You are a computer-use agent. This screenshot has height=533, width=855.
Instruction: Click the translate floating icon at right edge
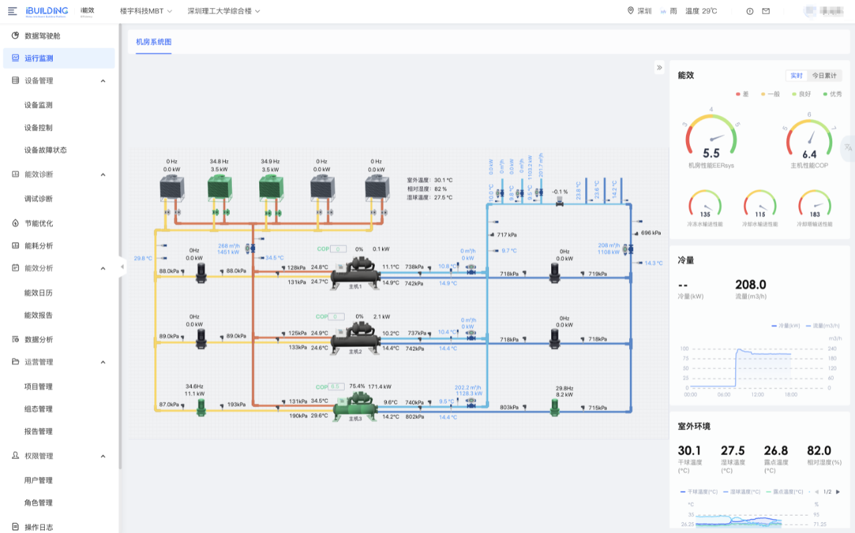tap(848, 147)
